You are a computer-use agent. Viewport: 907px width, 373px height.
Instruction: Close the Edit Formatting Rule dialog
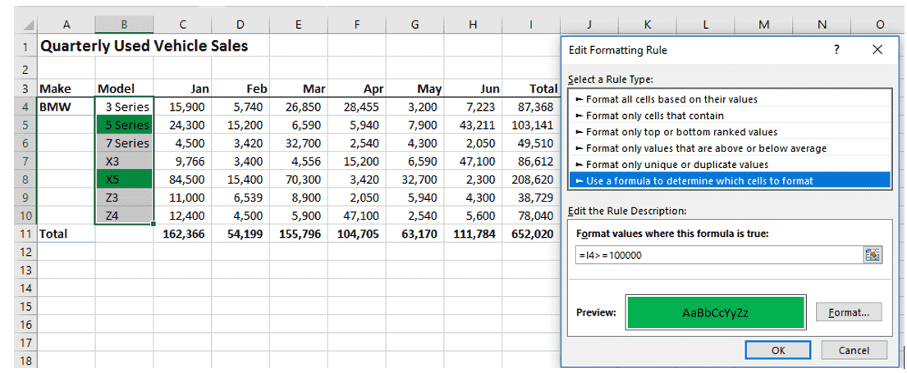[x=877, y=50]
